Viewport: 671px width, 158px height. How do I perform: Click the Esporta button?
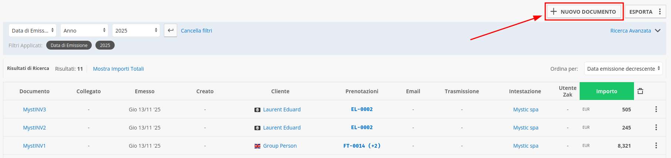[641, 11]
